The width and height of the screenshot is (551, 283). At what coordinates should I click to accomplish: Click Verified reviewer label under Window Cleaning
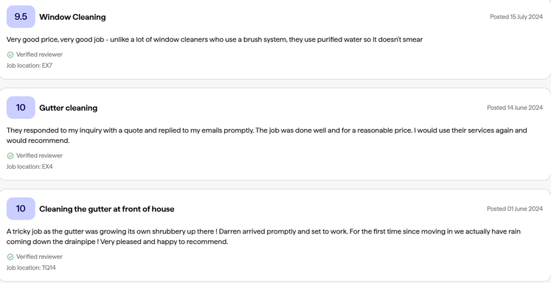(39, 55)
